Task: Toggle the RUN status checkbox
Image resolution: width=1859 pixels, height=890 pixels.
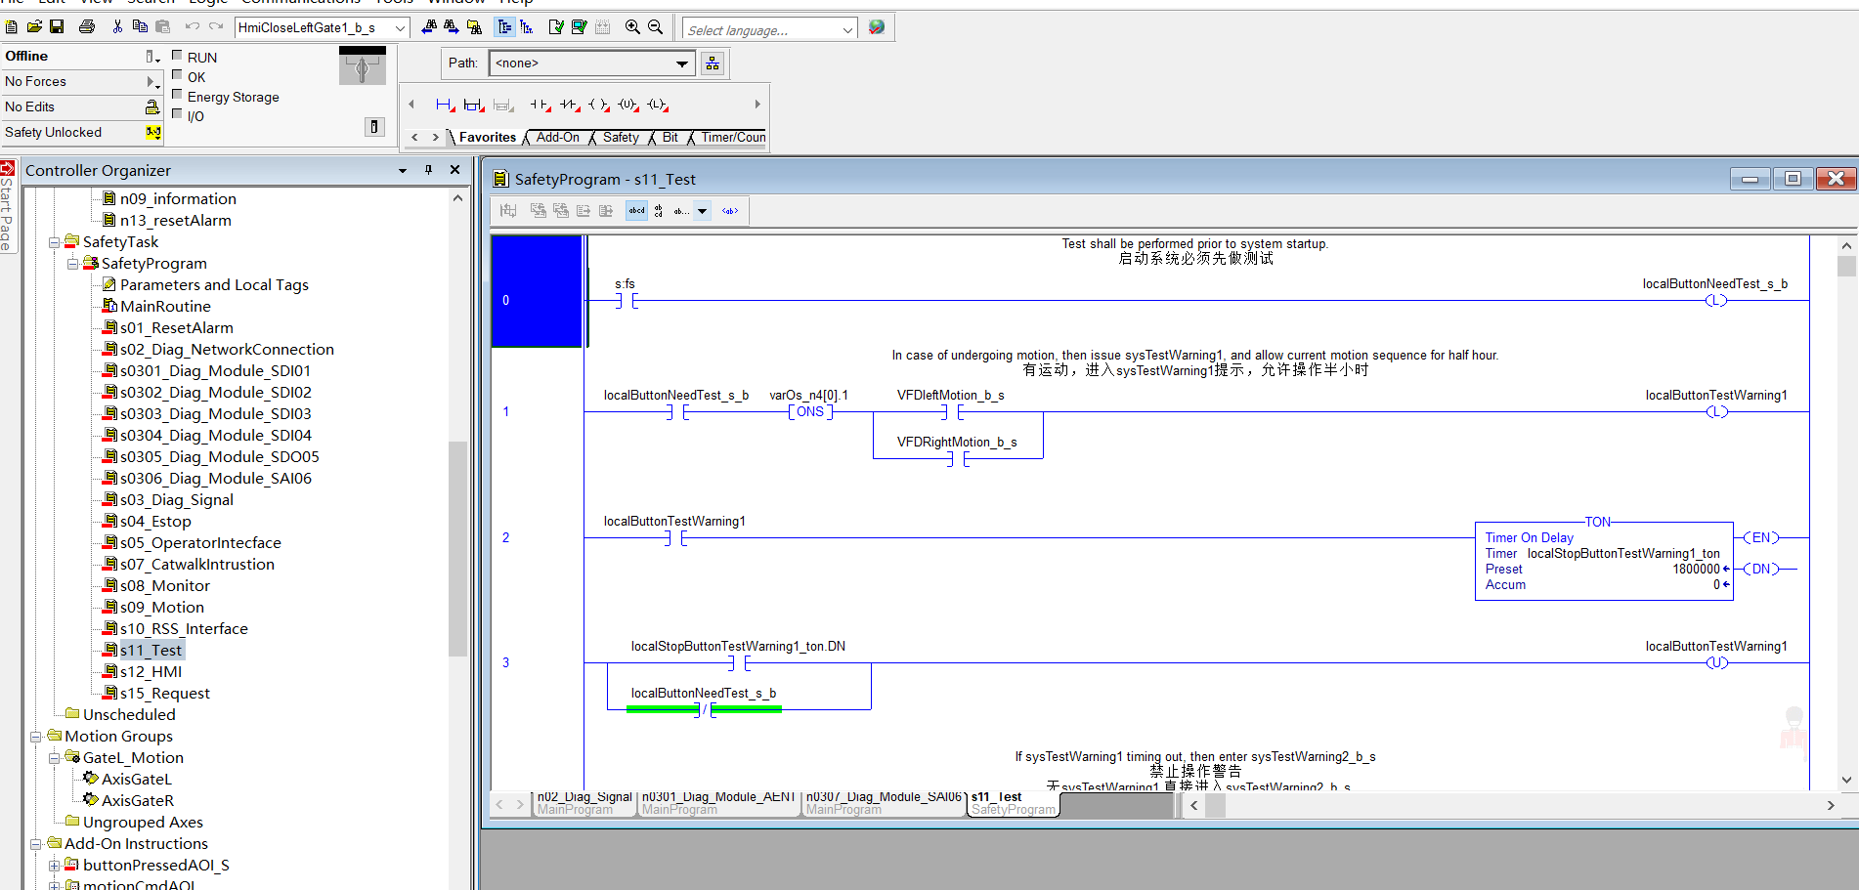Action: 177,56
